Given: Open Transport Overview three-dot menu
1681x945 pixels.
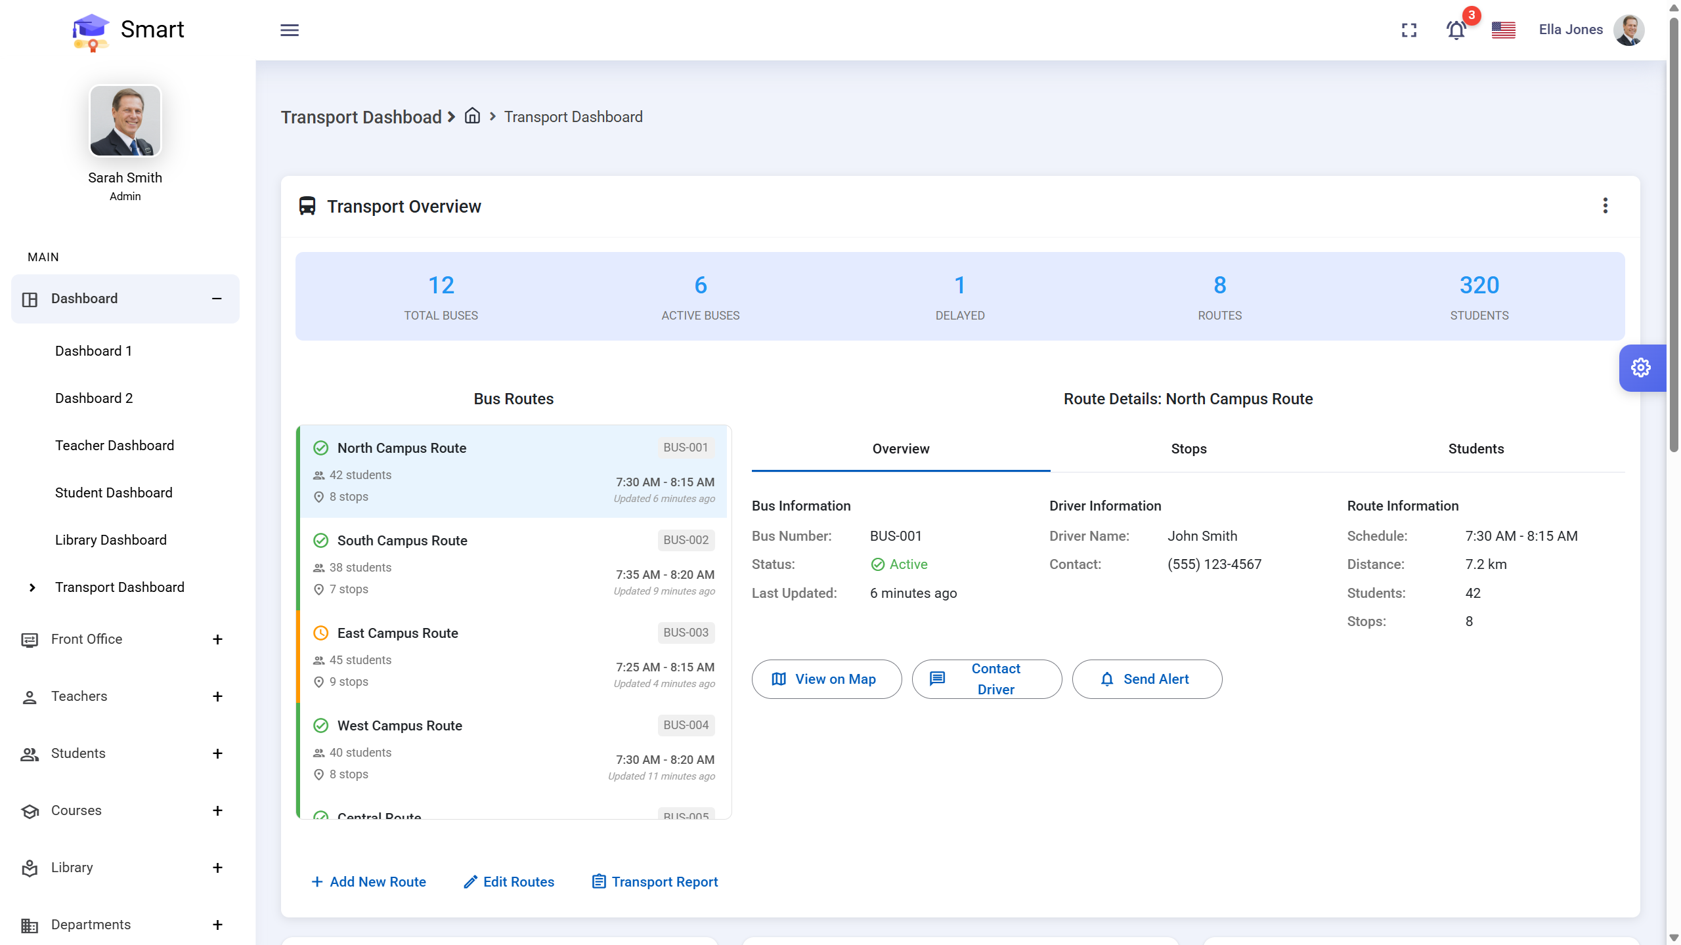Looking at the screenshot, I should click(1605, 206).
